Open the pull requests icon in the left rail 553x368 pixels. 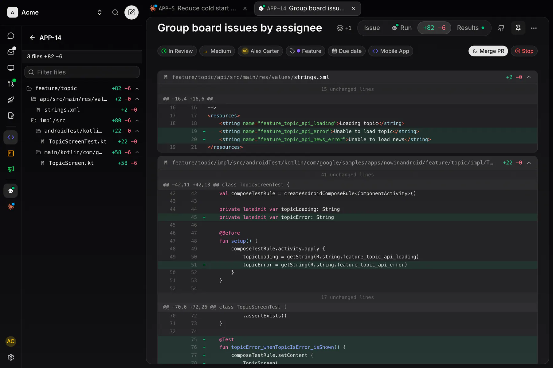[x=11, y=83]
